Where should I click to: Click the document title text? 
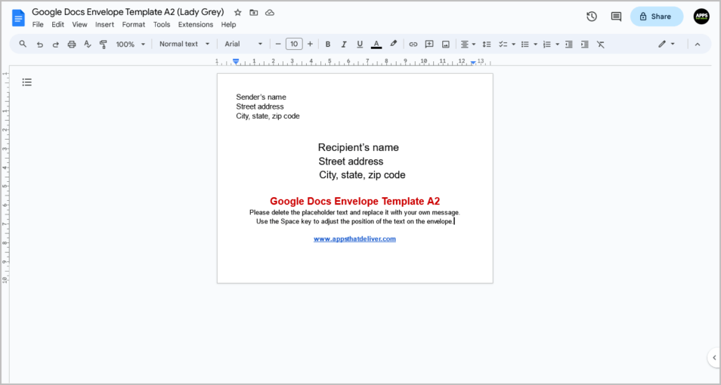(x=128, y=12)
